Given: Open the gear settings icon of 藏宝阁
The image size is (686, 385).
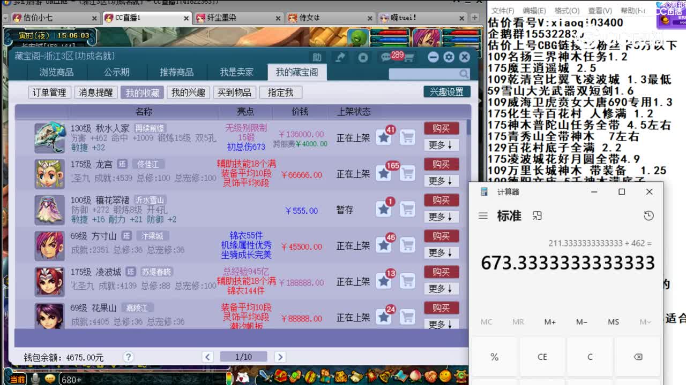Looking at the screenshot, I should tap(449, 57).
